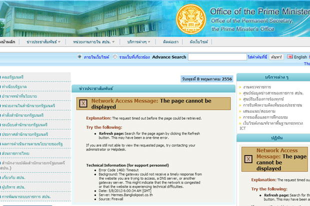Viewport: 310px width, 206px height.
Task: Select the 'ภายในเว็บไซต์' search radio button
Action: pos(79,57)
